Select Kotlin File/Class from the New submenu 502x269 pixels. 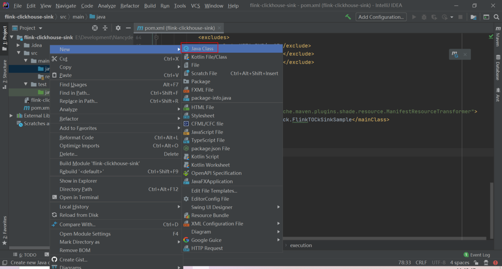(x=232, y=57)
